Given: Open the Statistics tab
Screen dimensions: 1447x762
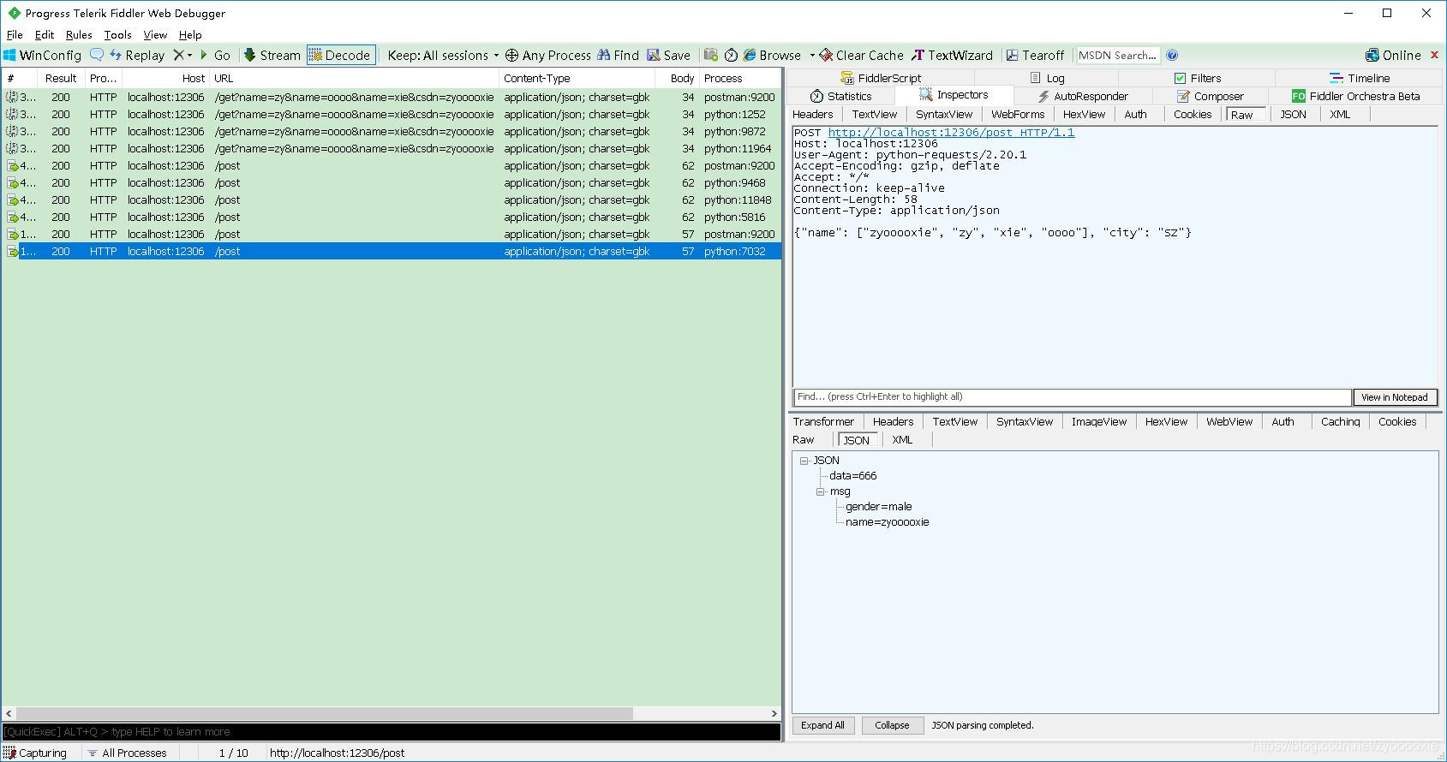Looking at the screenshot, I should click(841, 96).
